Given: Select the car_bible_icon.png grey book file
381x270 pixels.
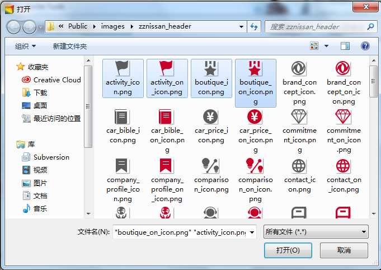Looking at the screenshot, I should (x=123, y=127).
